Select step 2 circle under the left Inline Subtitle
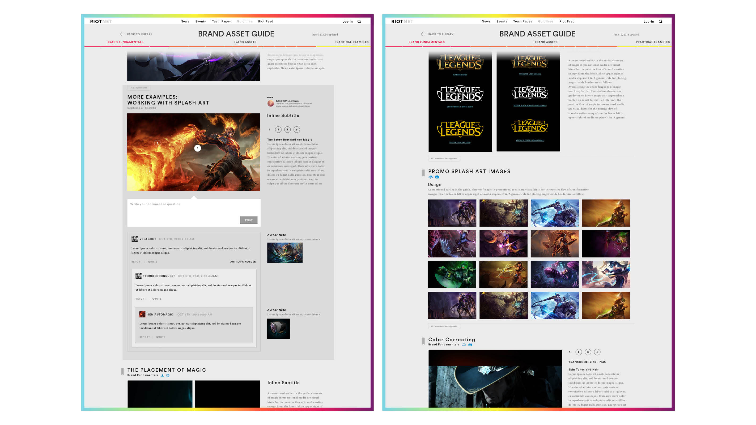This screenshot has width=756, height=425. click(278, 129)
